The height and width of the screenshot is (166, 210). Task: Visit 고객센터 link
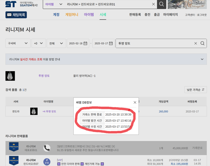[190, 15]
